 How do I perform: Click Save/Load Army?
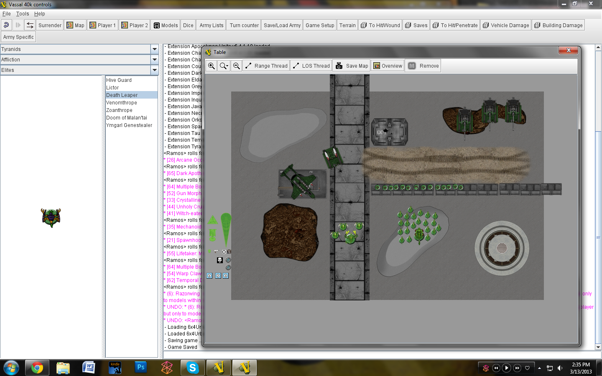pyautogui.click(x=282, y=25)
